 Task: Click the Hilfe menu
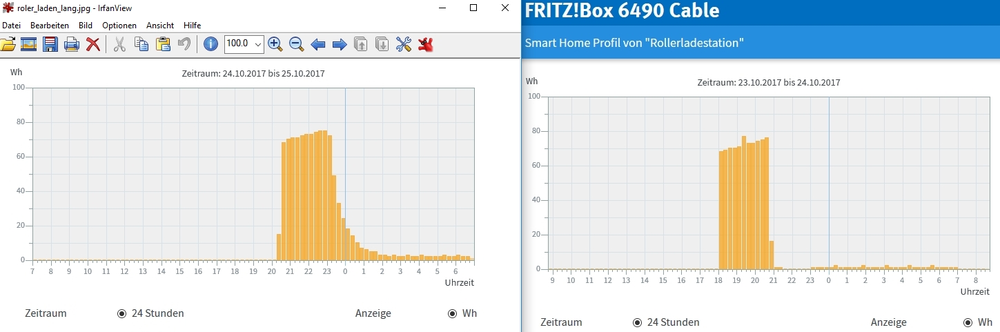pos(192,26)
